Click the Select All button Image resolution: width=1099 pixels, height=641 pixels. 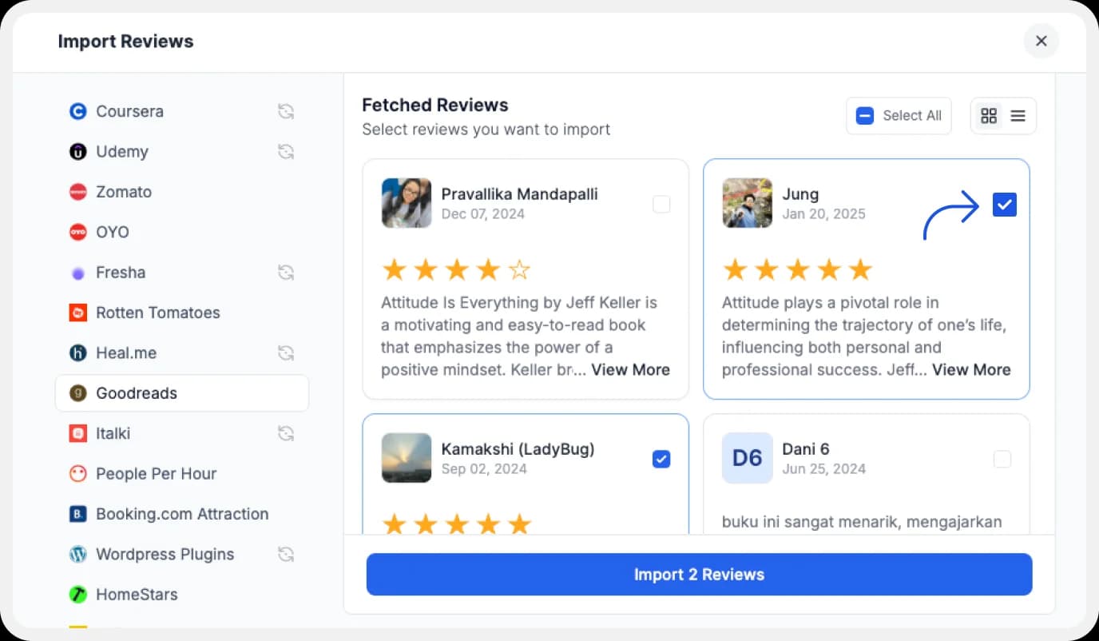click(899, 116)
